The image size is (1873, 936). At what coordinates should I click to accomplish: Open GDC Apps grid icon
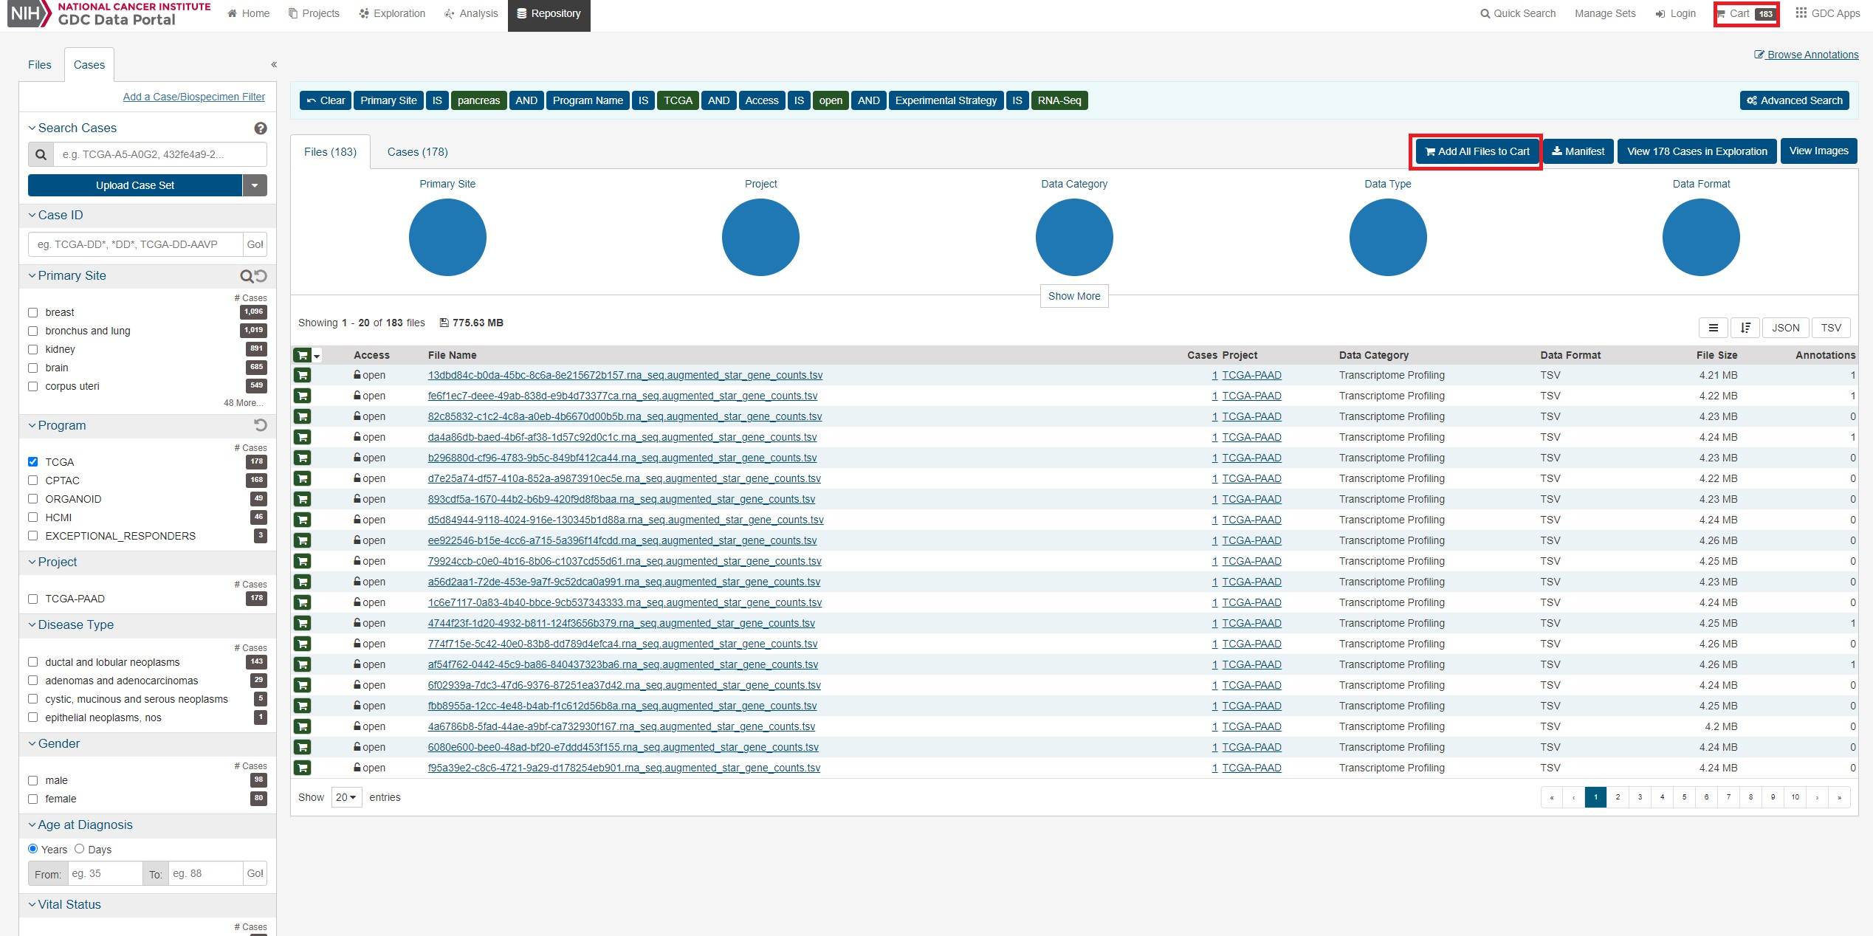point(1801,13)
